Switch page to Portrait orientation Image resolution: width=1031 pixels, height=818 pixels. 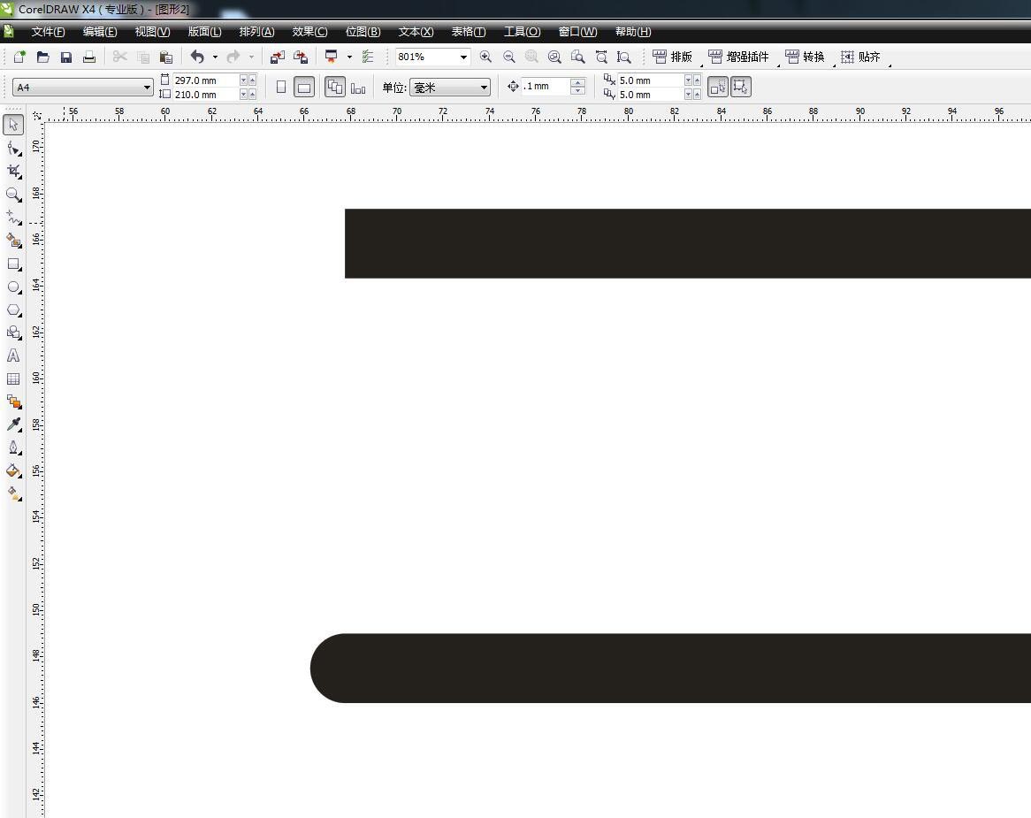coord(281,87)
